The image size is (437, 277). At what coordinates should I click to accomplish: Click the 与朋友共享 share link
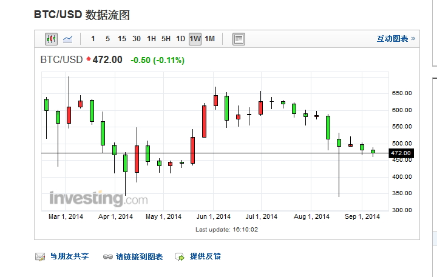(x=69, y=256)
